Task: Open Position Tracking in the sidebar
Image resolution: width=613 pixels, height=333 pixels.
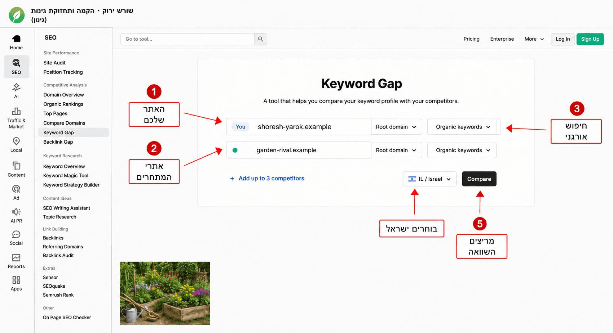Action: point(63,72)
